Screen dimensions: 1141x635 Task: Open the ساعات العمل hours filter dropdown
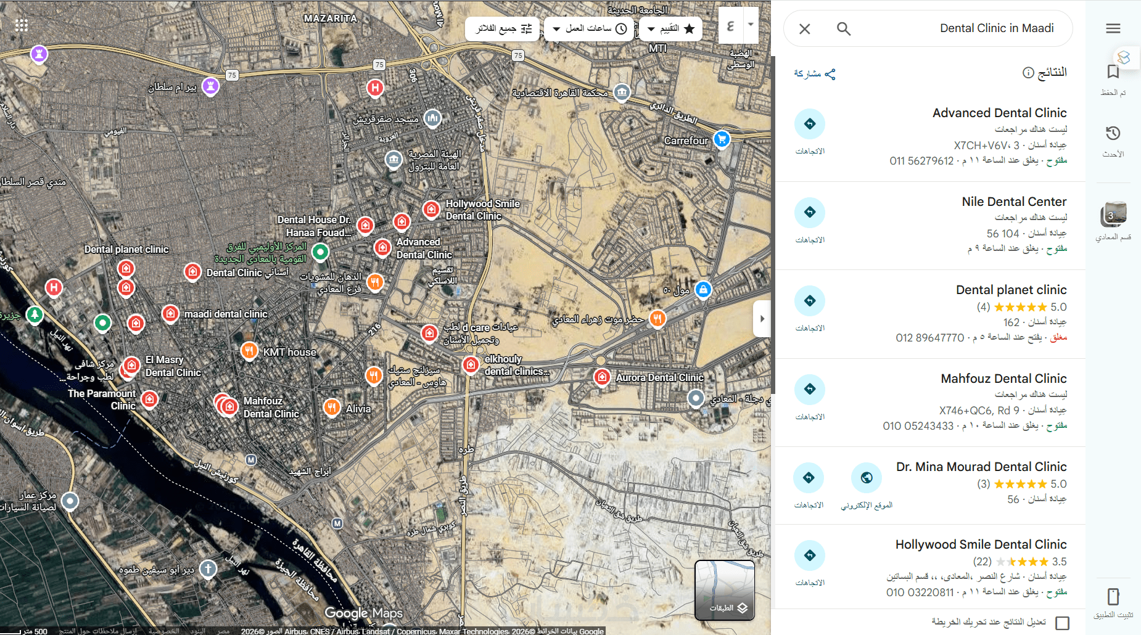(x=590, y=28)
